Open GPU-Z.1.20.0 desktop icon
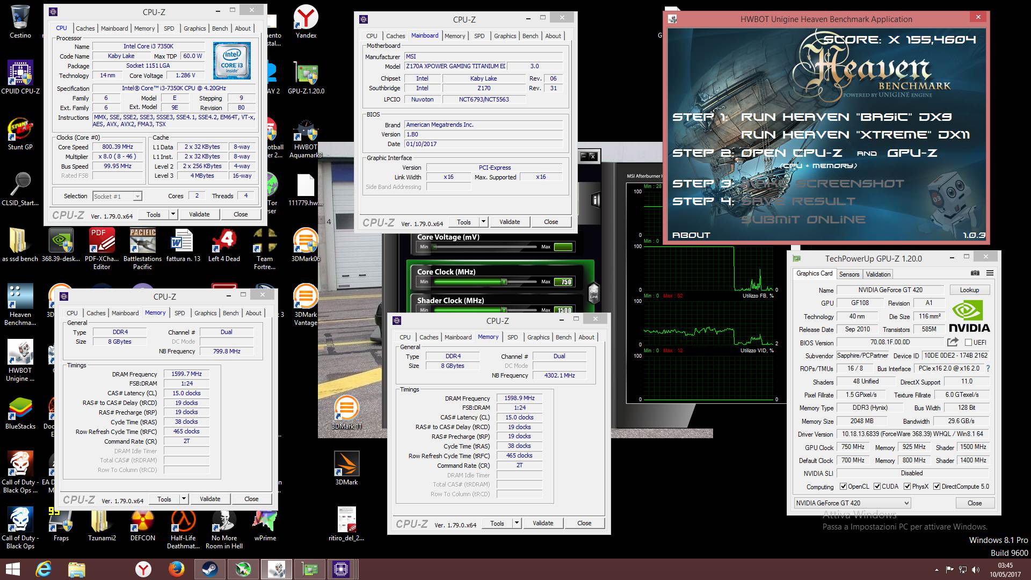The height and width of the screenshot is (580, 1031). click(306, 77)
